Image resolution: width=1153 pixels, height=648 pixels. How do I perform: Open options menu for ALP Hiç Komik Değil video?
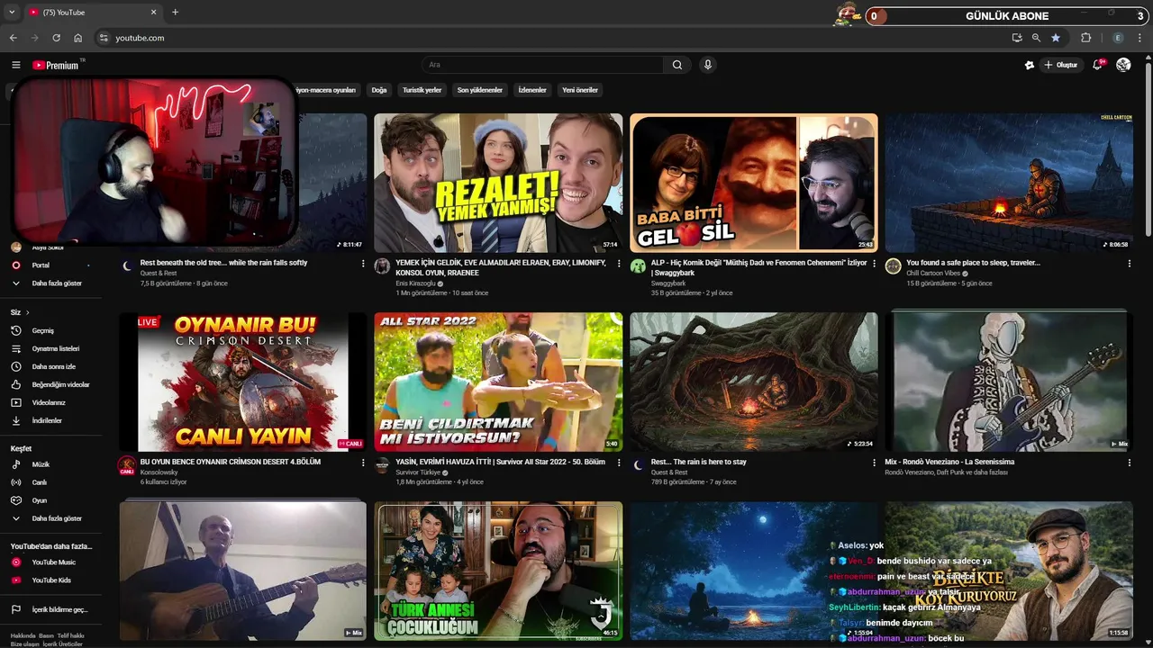874,264
